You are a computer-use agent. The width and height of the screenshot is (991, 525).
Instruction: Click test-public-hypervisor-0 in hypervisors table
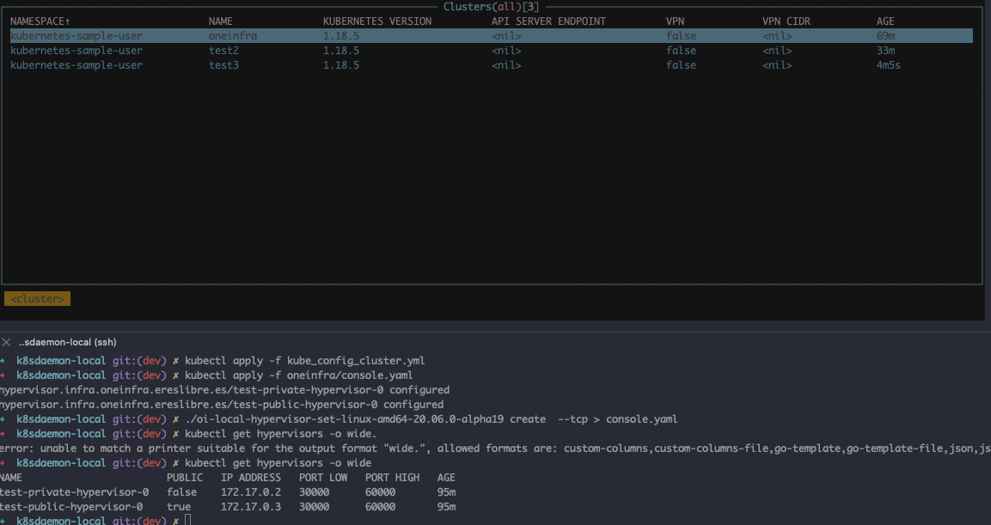(x=71, y=507)
